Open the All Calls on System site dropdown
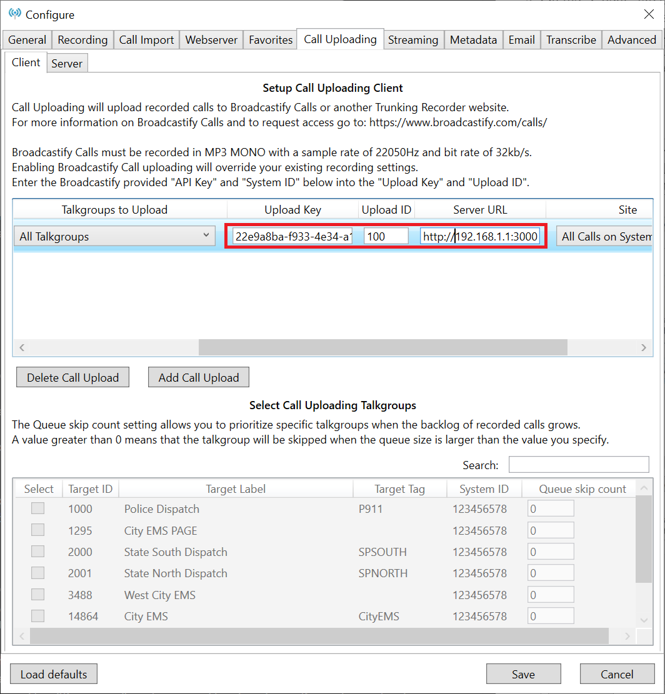The width and height of the screenshot is (665, 694). [604, 236]
